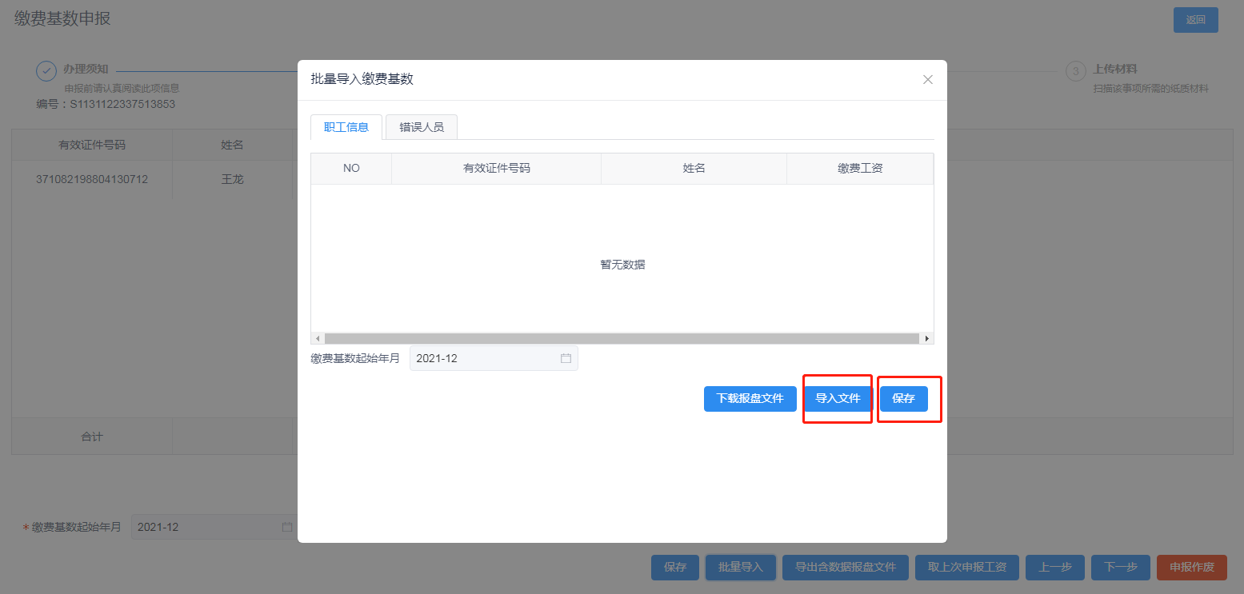Close the 批量导入缴费基数 dialog
The height and width of the screenshot is (594, 1244).
point(928,79)
